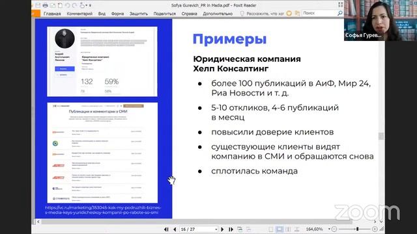This screenshot has width=417, height=234.
Task: Switch to single page view mode
Action: point(270,229)
